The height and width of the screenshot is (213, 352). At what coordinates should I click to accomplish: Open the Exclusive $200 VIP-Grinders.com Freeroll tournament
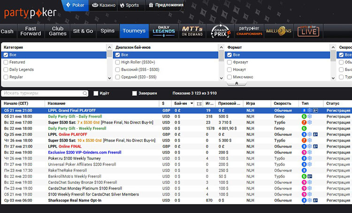point(84,152)
